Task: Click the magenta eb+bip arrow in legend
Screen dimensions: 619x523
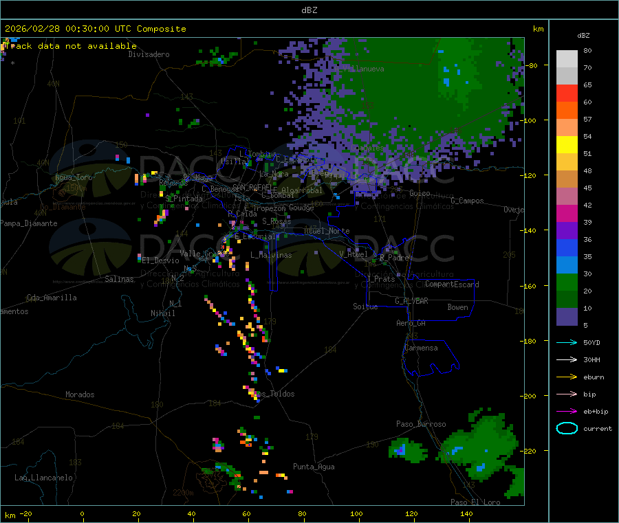Action: [567, 412]
